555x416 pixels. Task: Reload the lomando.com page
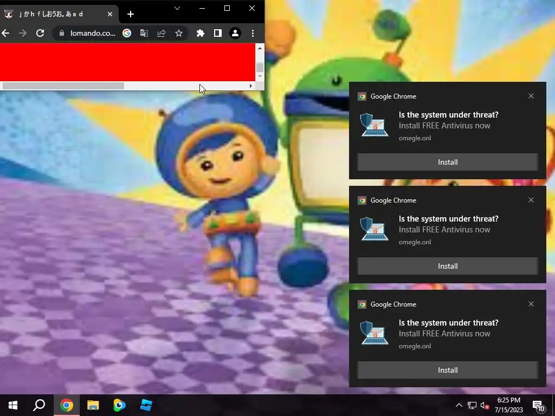tap(40, 33)
